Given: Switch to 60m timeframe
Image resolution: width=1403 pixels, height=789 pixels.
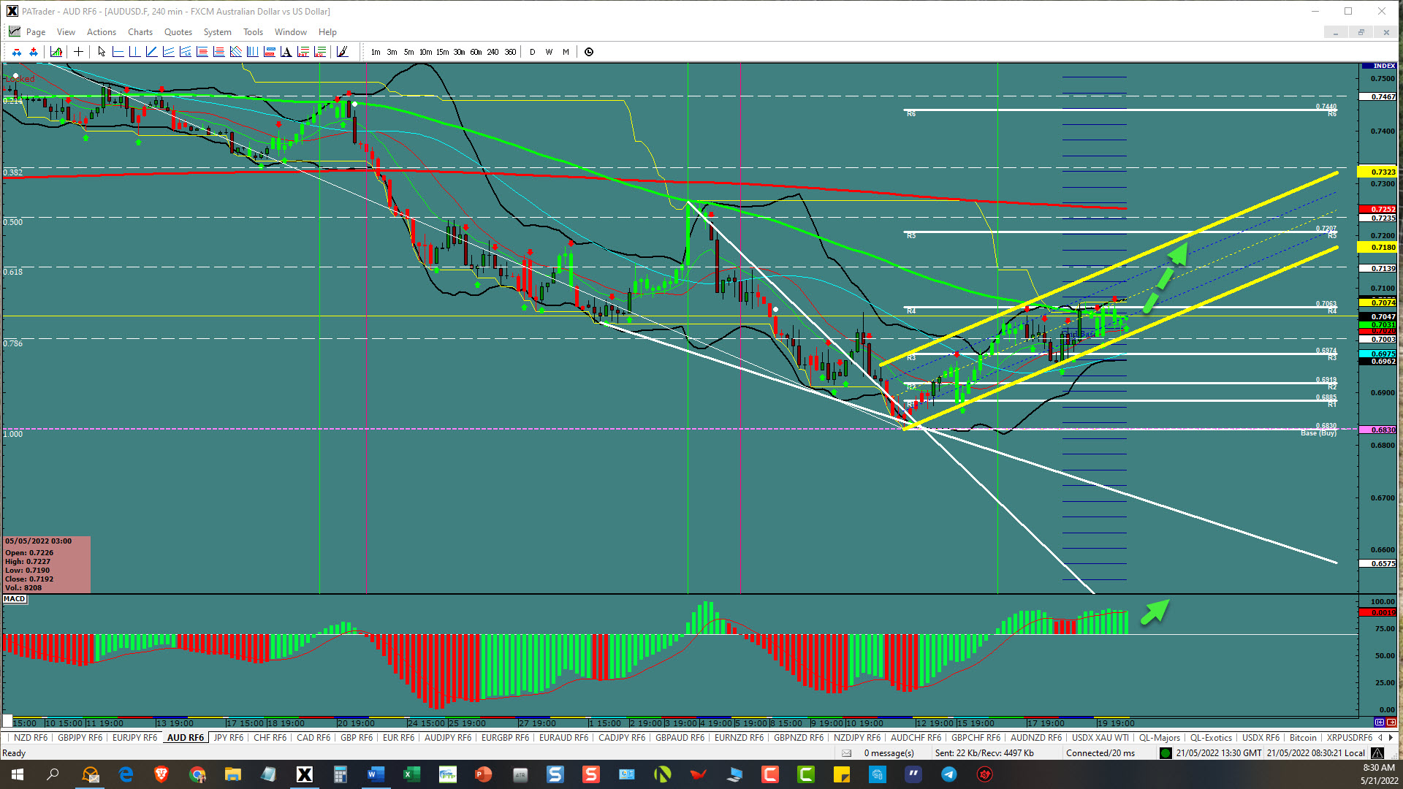Looking at the screenshot, I should (476, 52).
